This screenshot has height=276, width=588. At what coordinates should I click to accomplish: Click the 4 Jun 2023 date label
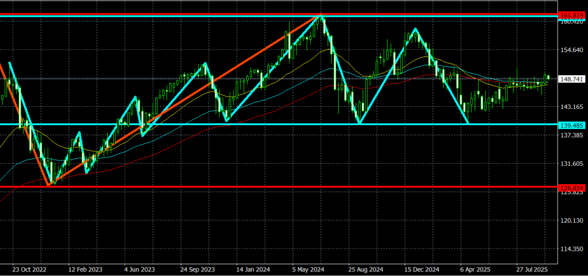point(140,269)
